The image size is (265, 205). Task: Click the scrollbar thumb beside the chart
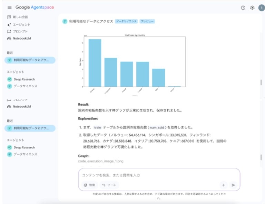pyautogui.click(x=261, y=82)
